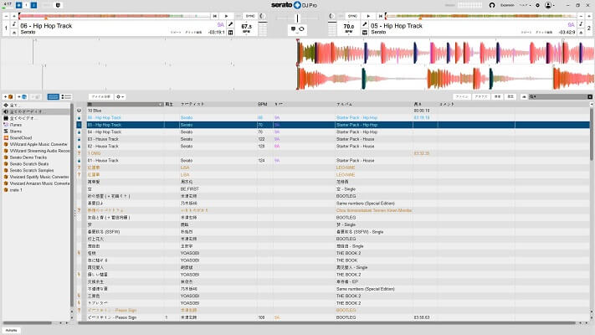The image size is (595, 335).
Task: Eject track from left deck
Action: click(14, 33)
